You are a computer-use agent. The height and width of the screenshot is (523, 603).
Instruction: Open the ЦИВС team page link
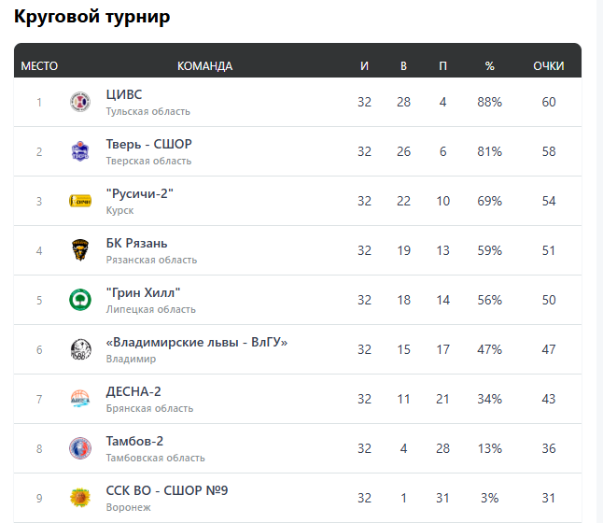124,94
